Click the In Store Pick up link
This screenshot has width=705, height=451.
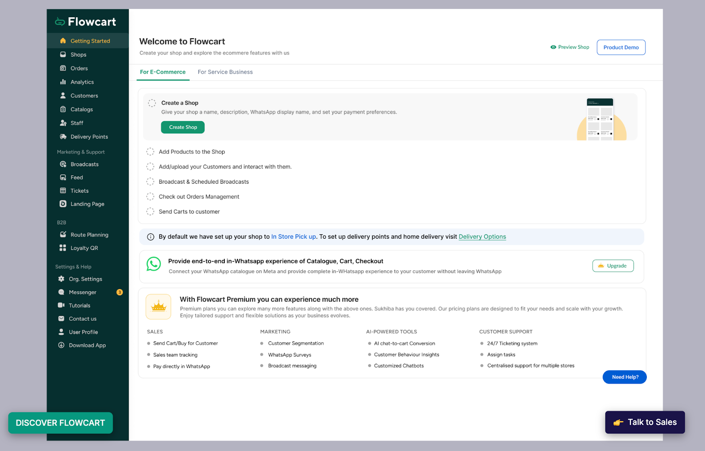point(293,237)
